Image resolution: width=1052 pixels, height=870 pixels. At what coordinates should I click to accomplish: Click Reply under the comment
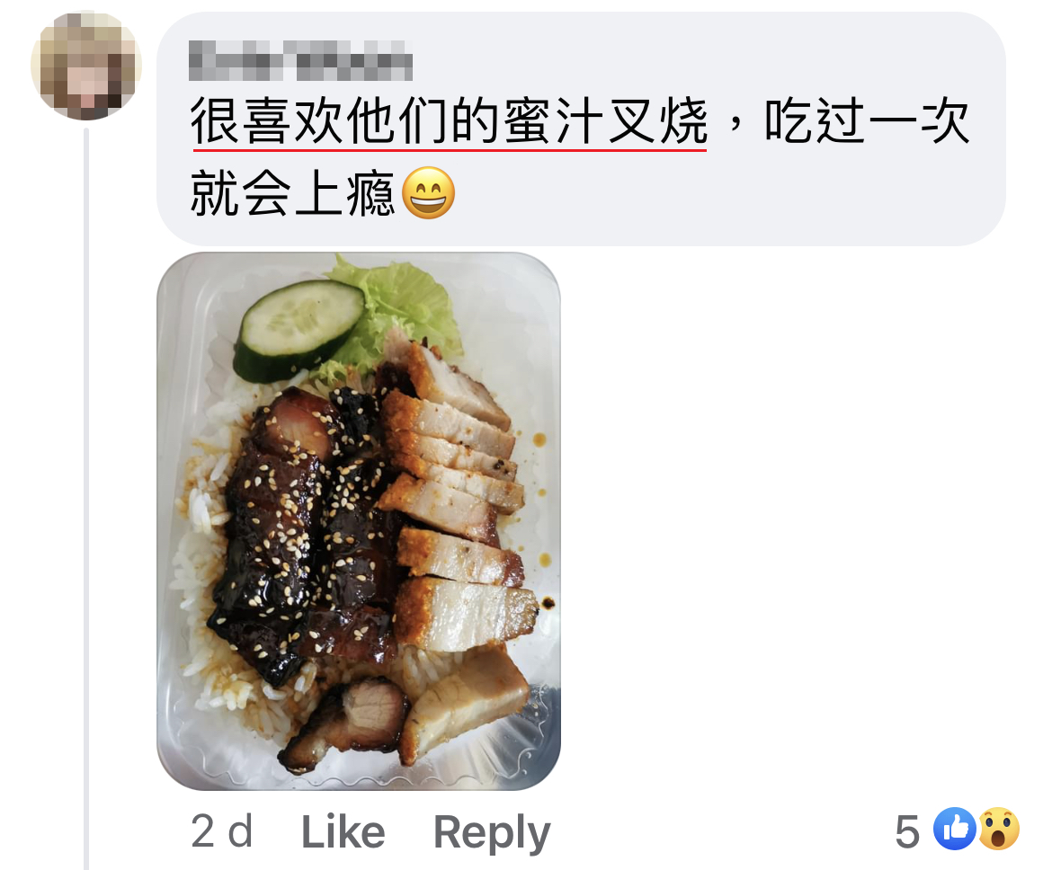pyautogui.click(x=492, y=834)
